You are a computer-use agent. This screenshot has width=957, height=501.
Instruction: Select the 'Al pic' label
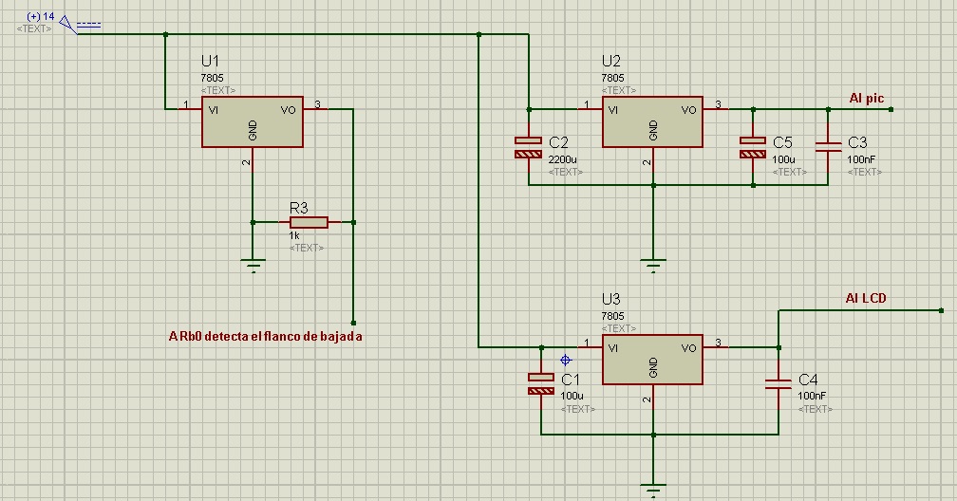867,99
